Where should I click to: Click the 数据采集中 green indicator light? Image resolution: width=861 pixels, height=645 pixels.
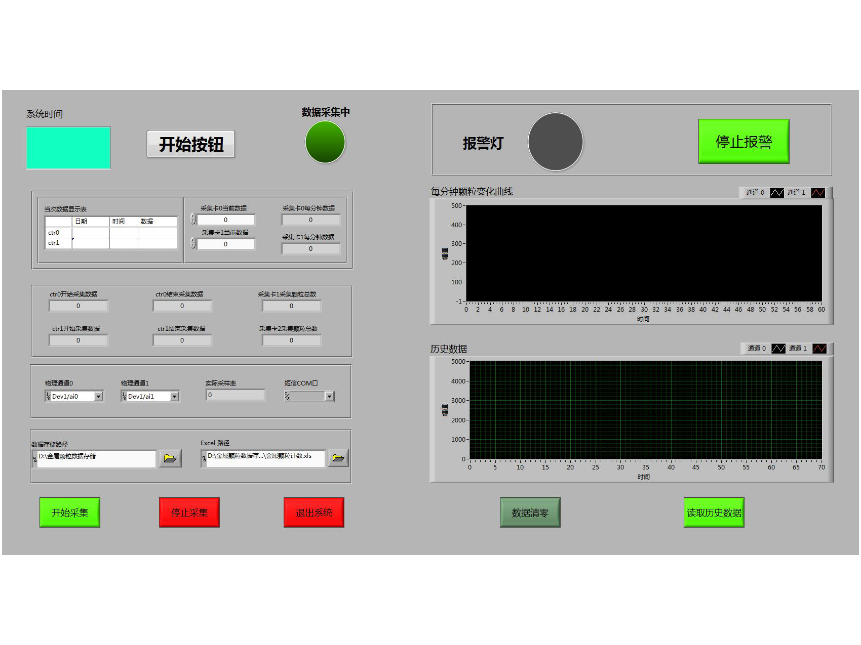[x=325, y=142]
